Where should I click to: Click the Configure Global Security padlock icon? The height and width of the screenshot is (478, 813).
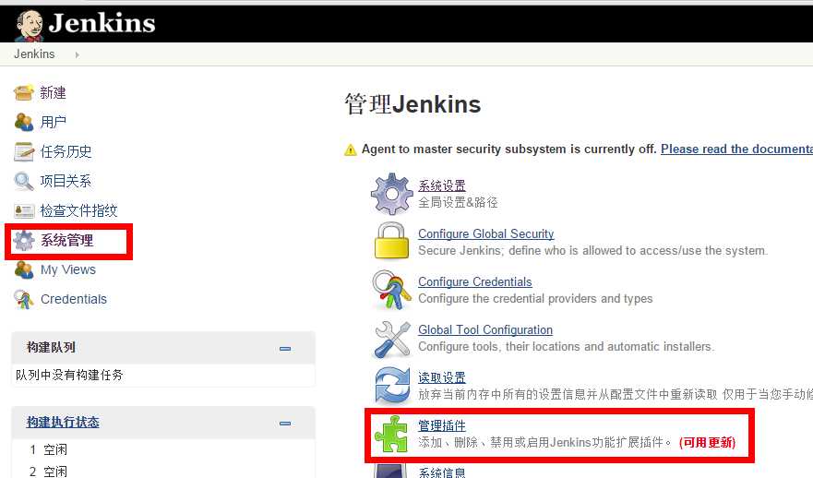click(x=391, y=241)
